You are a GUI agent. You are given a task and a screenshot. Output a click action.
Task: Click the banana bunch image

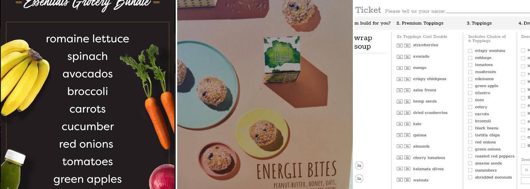[x=23, y=77]
